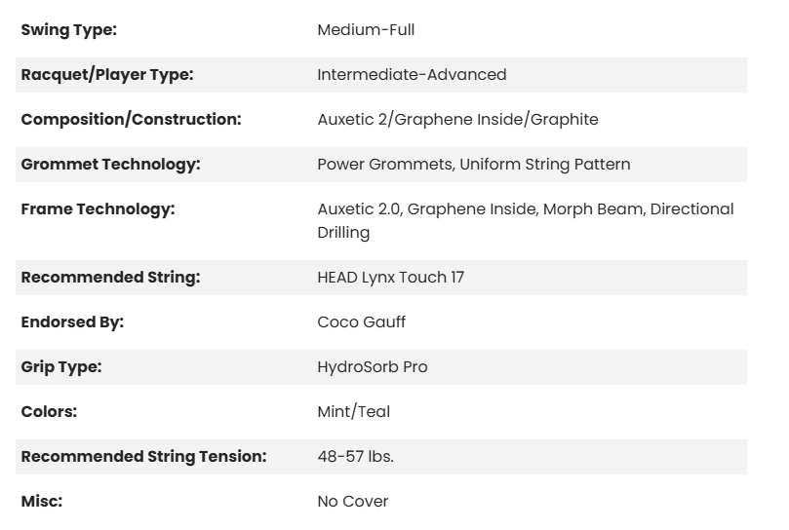Click the "Grip Type:" label
Screen dimensions: 789x530
60,367
